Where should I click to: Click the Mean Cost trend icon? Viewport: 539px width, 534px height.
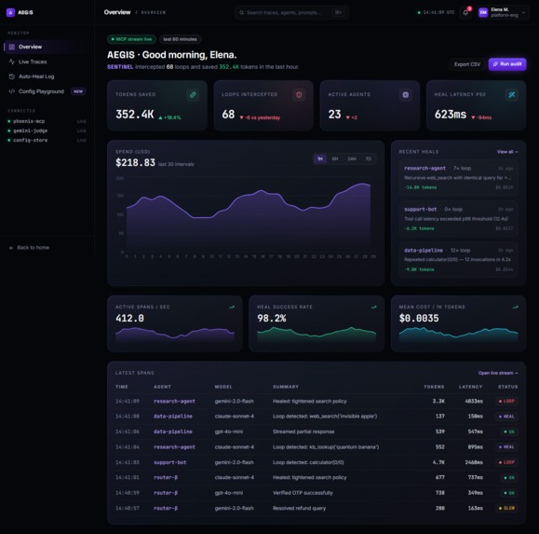(516, 308)
